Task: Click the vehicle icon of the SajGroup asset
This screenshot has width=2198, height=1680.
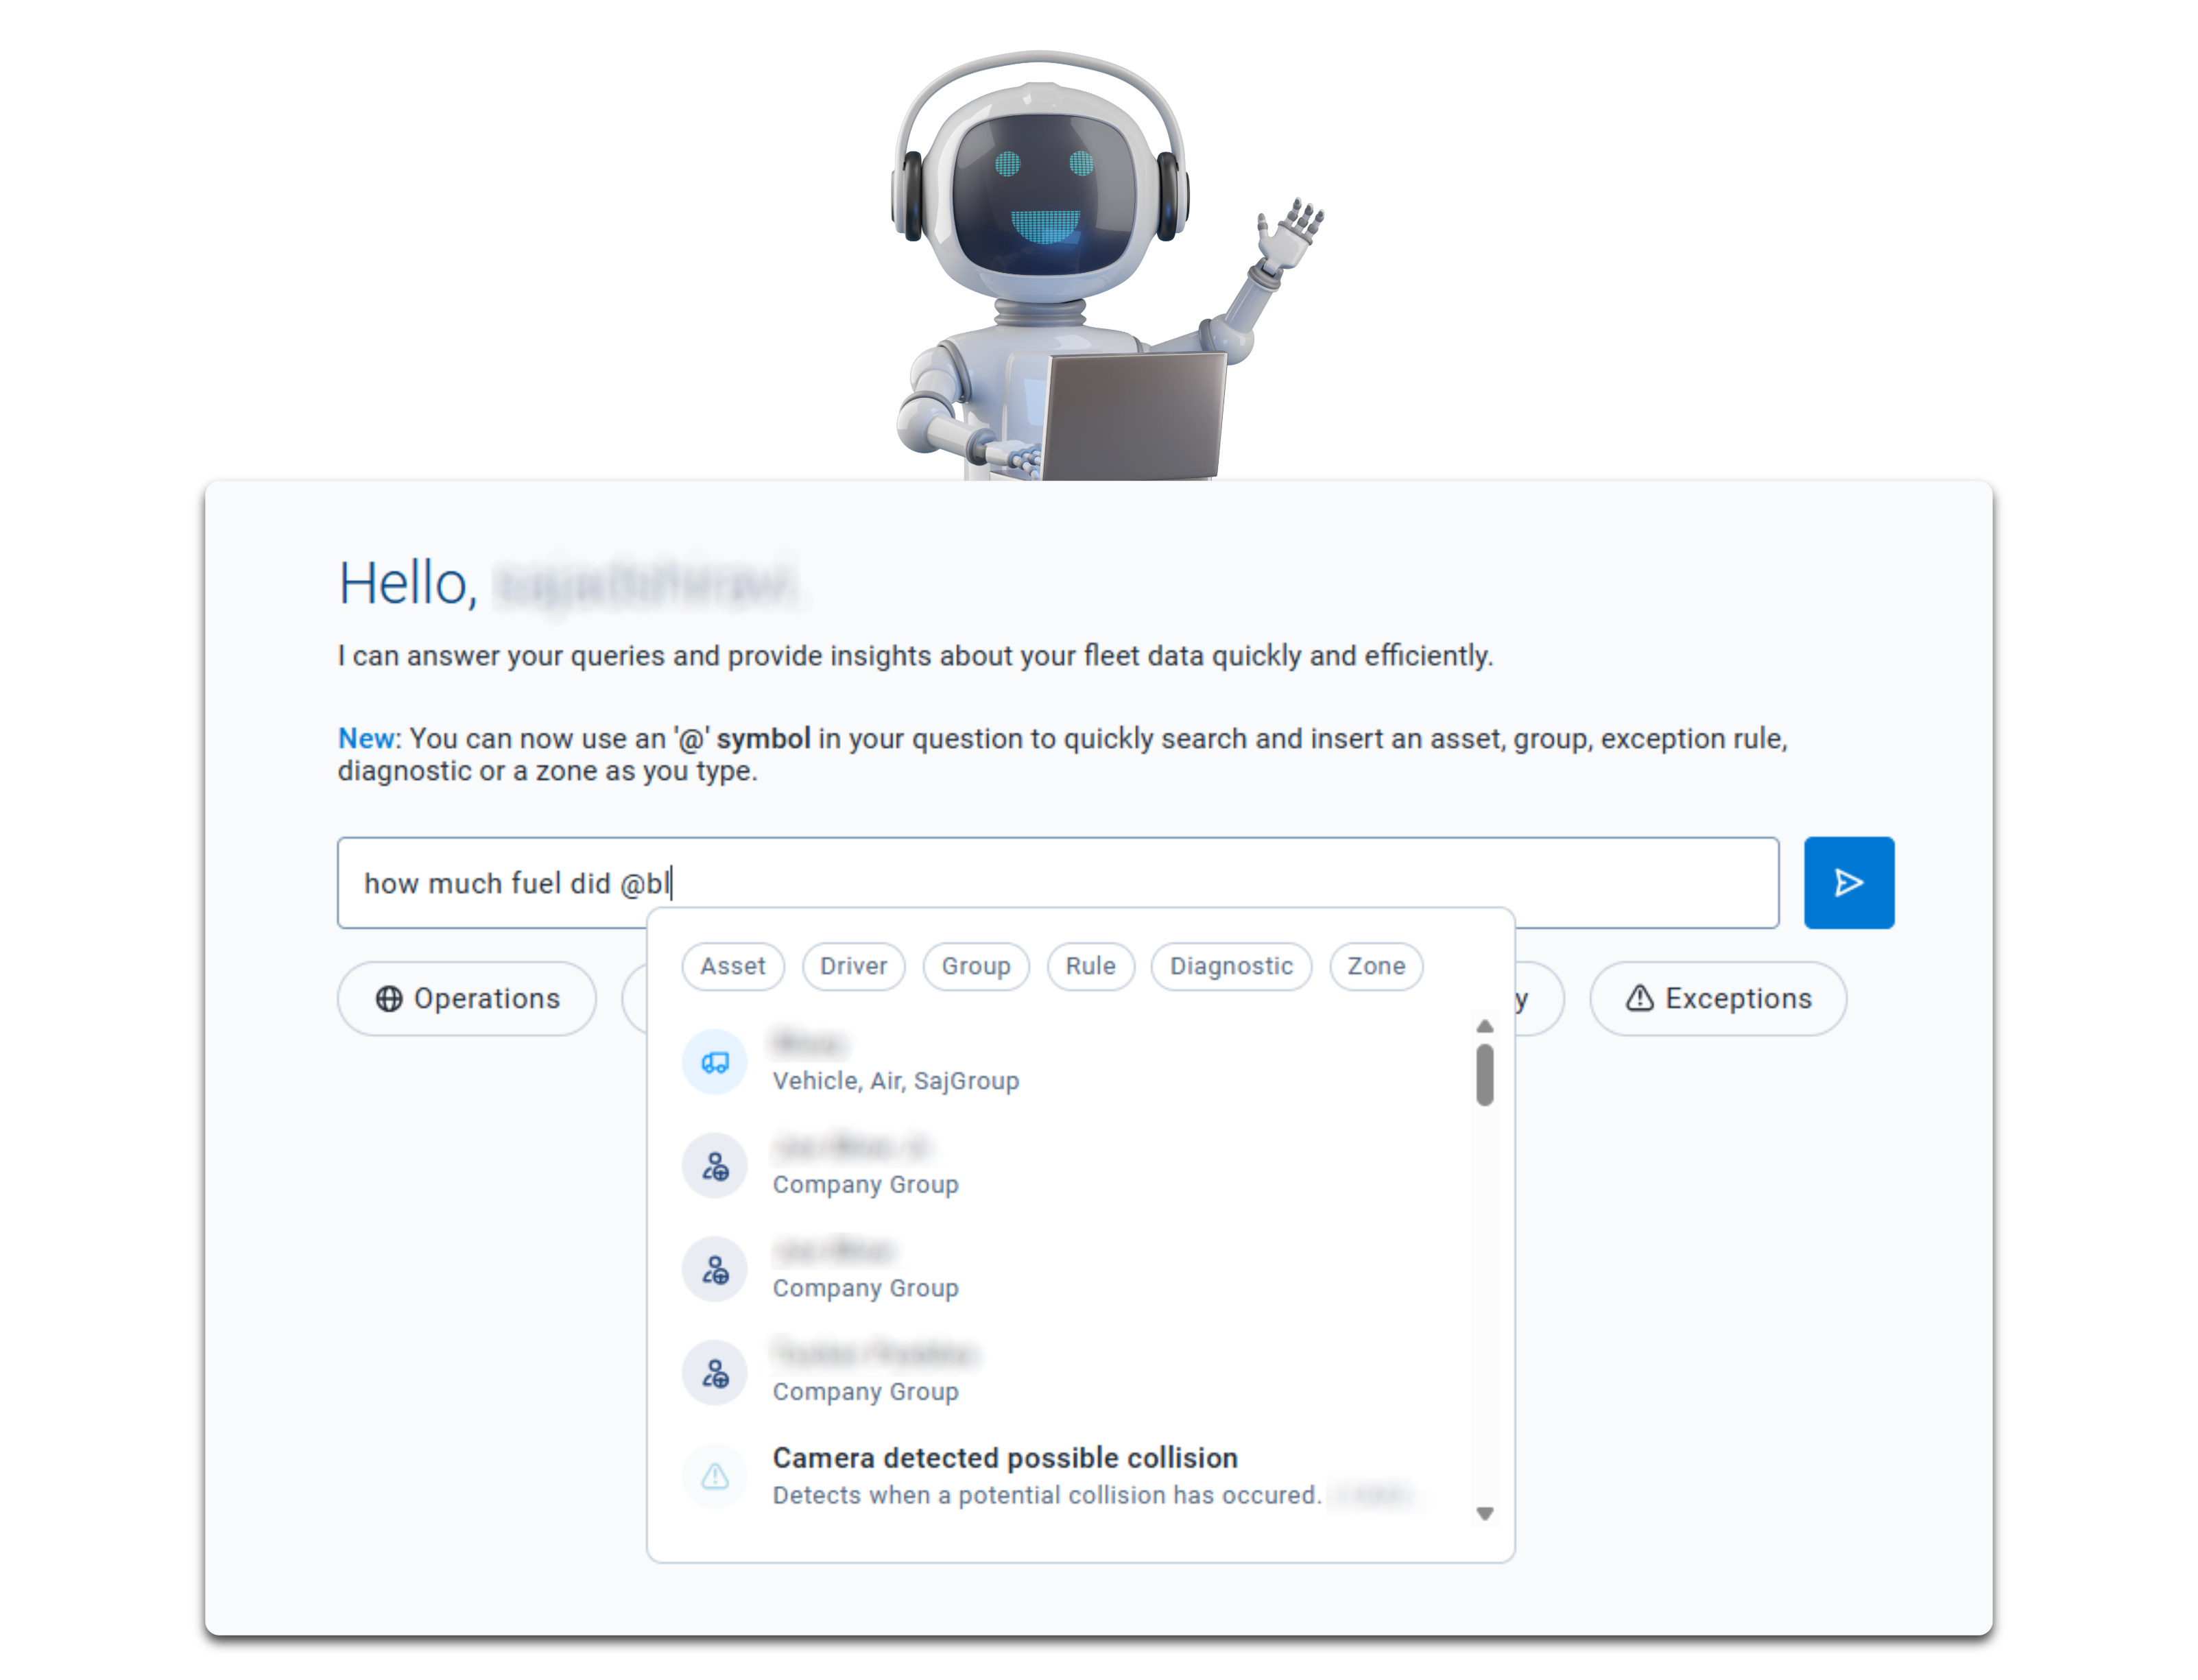Action: [714, 1062]
